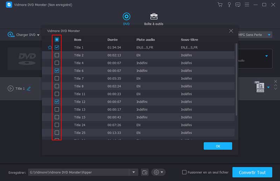Switch to the DVD tab

(x=126, y=19)
